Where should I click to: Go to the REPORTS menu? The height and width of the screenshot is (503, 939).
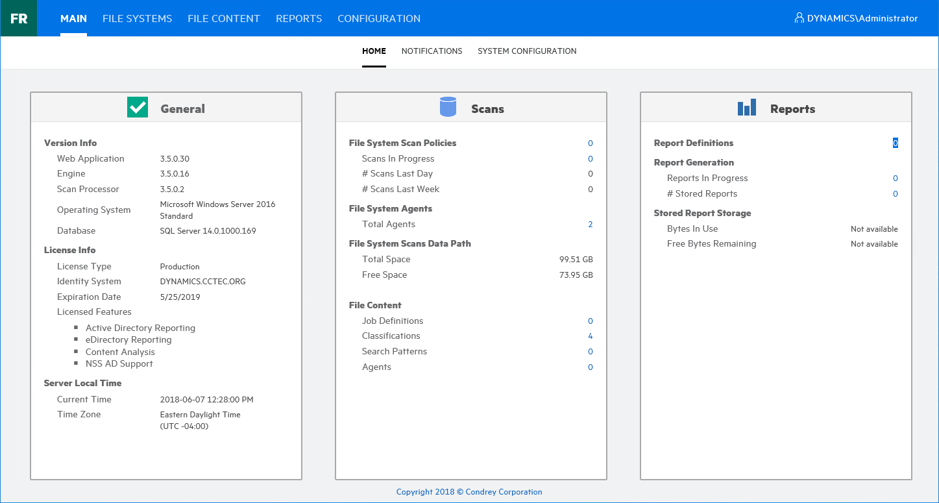[x=299, y=18]
